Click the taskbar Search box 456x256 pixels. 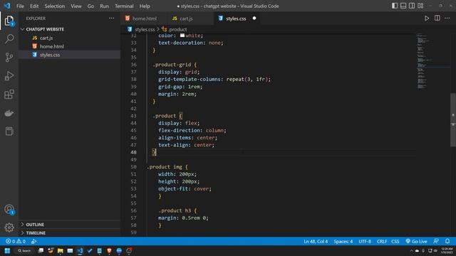(24, 250)
